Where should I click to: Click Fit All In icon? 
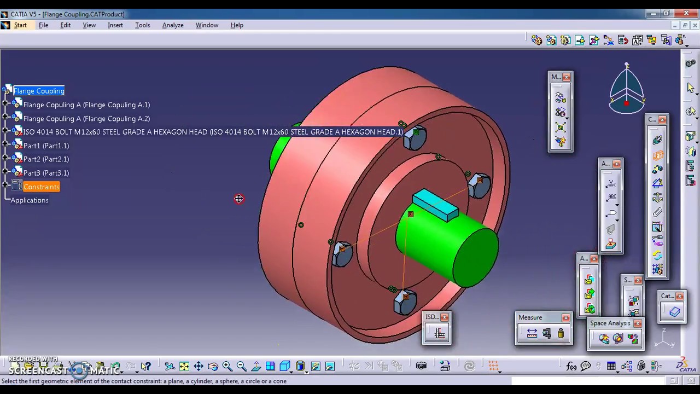point(184,367)
